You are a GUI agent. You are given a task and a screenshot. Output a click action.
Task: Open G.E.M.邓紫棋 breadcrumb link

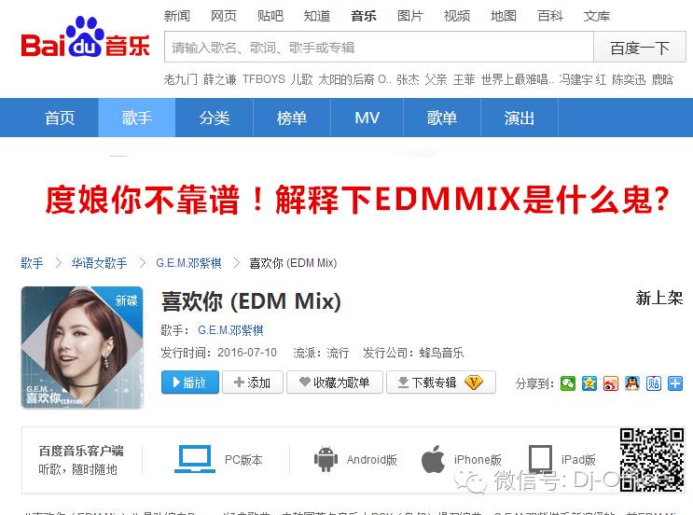(x=188, y=263)
